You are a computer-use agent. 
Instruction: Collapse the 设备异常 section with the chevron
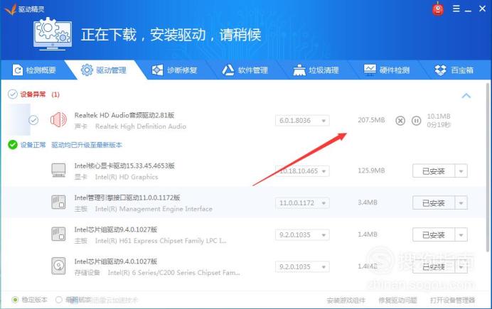click(x=466, y=96)
